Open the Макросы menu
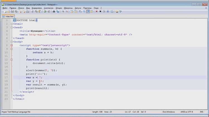 tap(68, 8)
